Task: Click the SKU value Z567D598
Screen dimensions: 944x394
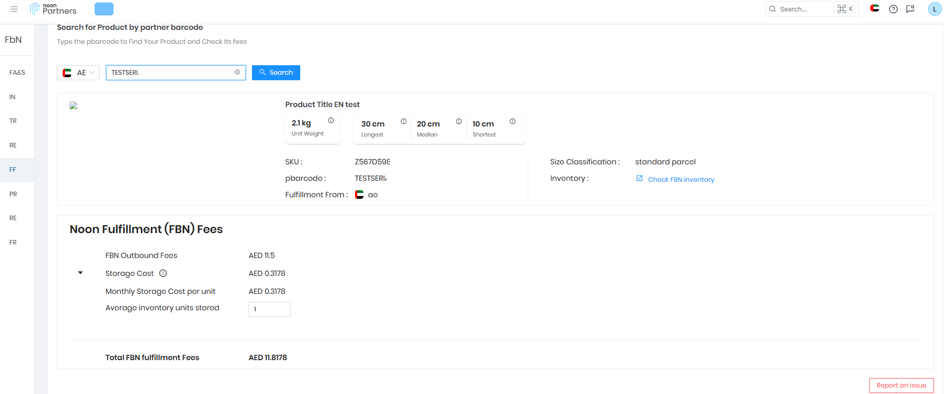Action: pos(372,162)
